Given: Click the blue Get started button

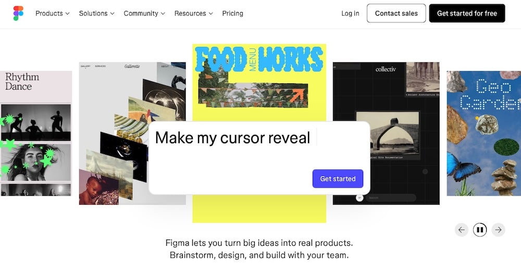Looking at the screenshot, I should pyautogui.click(x=338, y=179).
